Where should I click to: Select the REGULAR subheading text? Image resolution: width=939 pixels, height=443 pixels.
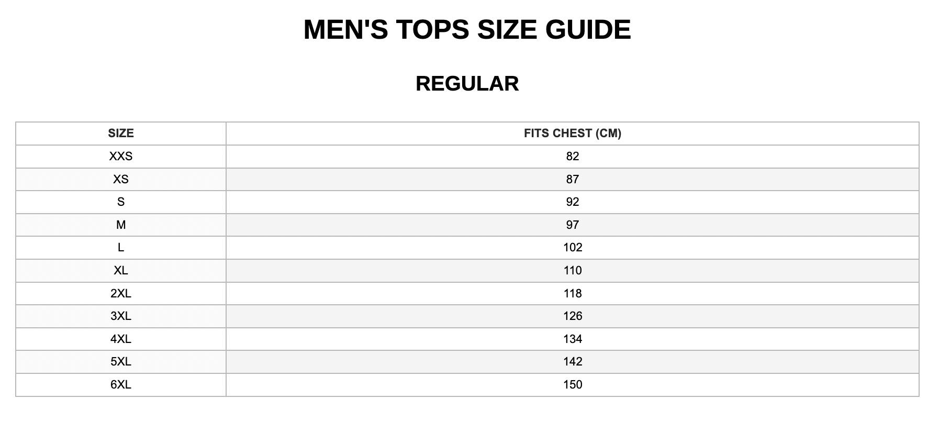click(x=467, y=84)
